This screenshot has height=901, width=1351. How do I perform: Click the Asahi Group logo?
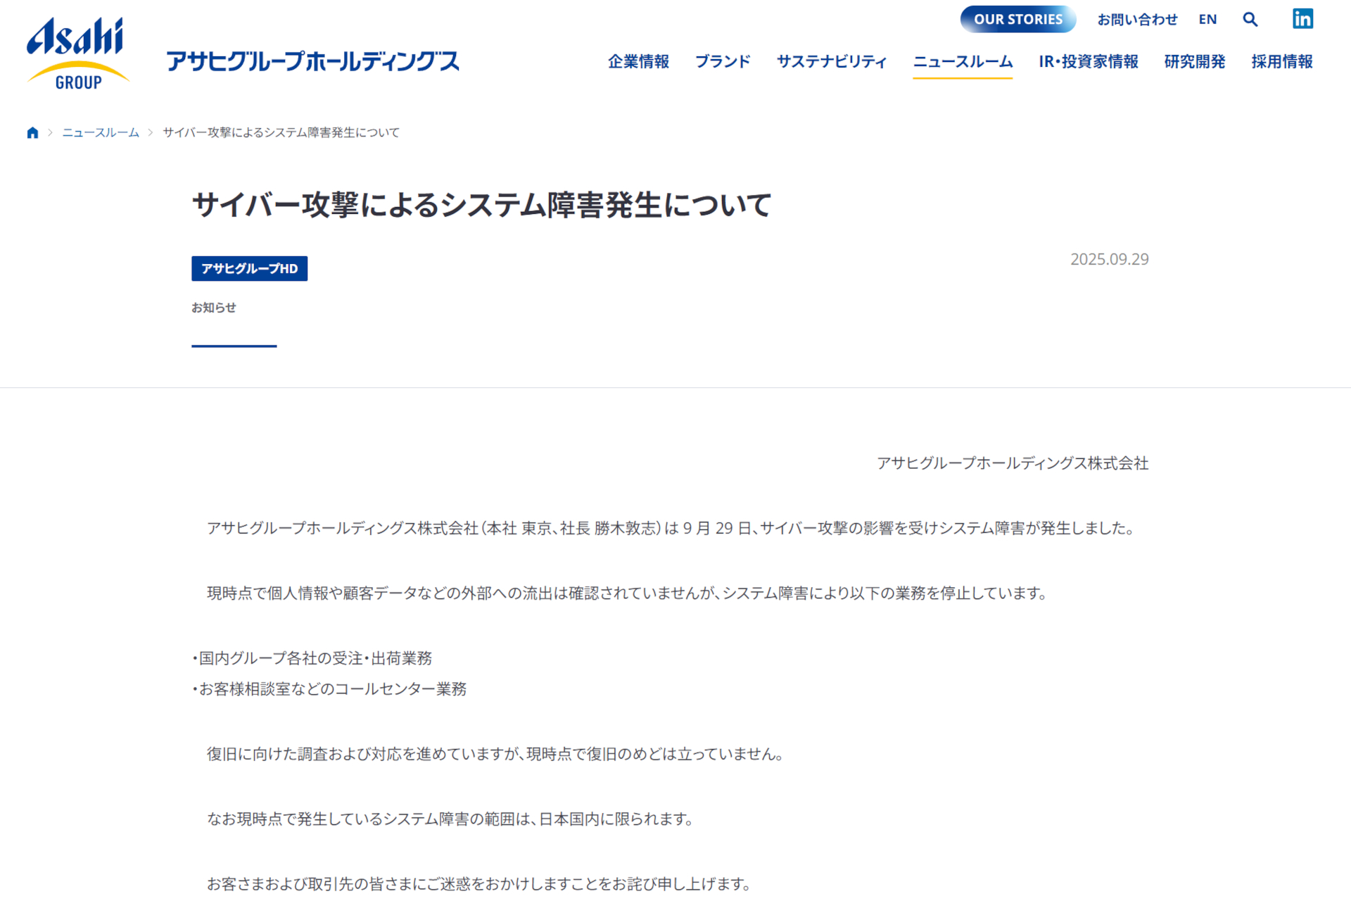[x=78, y=53]
